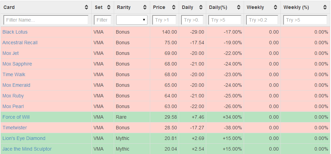Open the Force of Will card link
The image size is (331, 154).
tap(16, 117)
